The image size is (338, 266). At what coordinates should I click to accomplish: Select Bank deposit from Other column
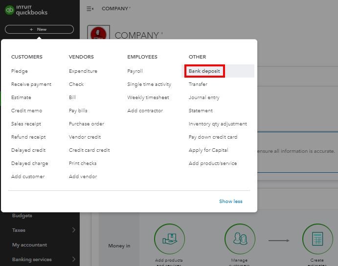[x=204, y=71]
